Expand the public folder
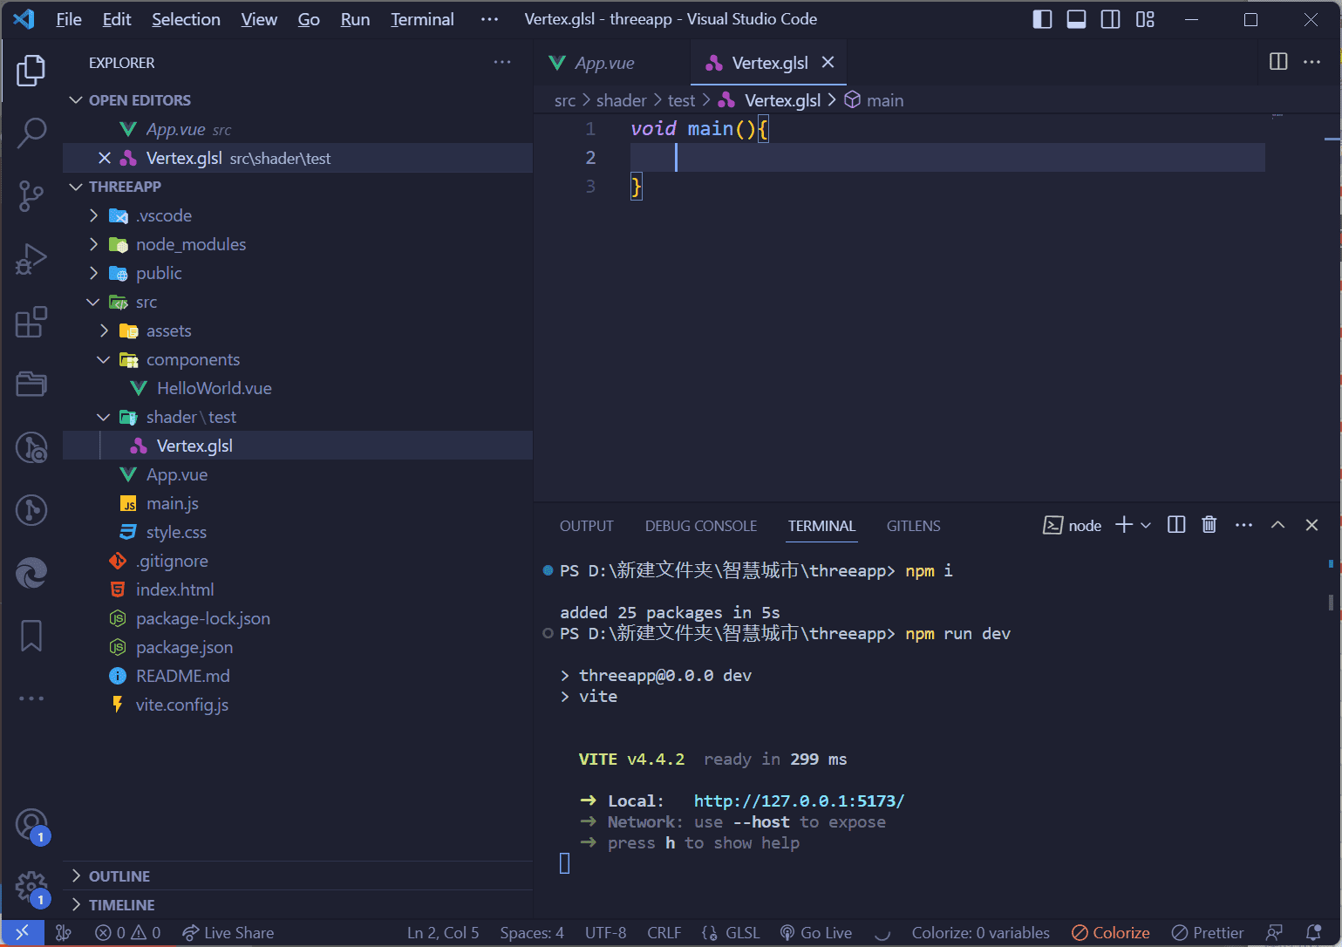The image size is (1342, 947). click(94, 273)
